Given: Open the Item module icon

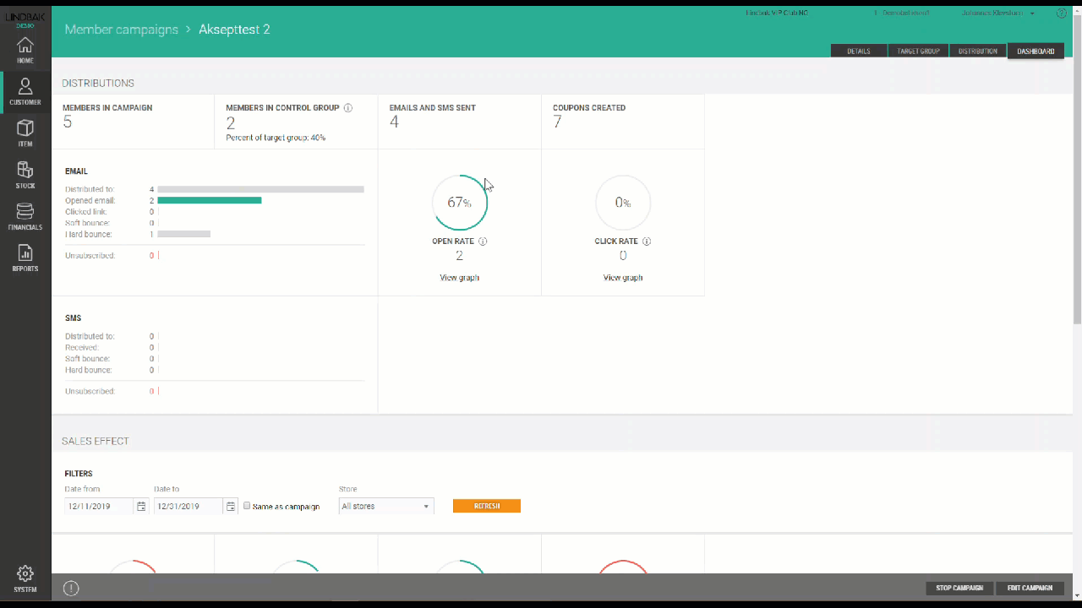Looking at the screenshot, I should [25, 133].
